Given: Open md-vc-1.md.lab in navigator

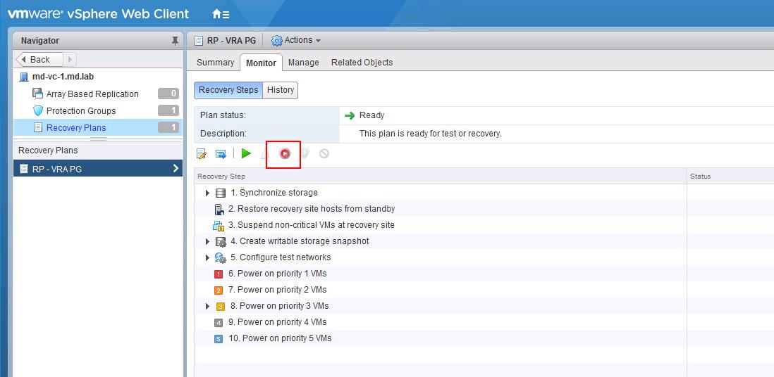Looking at the screenshot, I should (x=63, y=77).
